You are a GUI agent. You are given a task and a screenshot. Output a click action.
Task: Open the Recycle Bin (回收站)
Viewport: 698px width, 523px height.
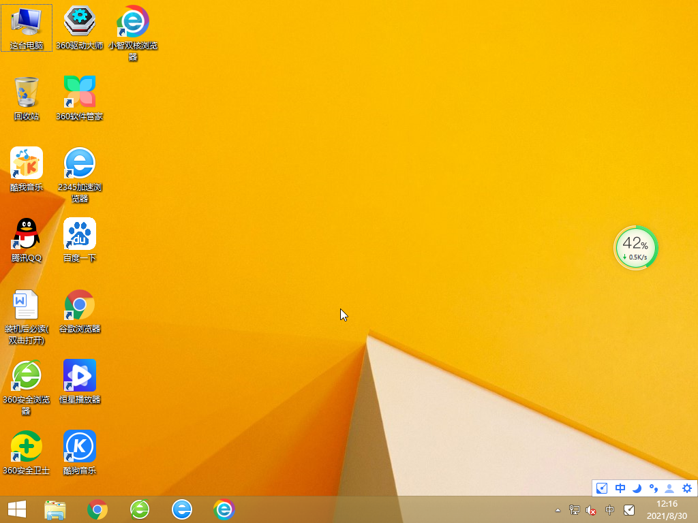click(26, 92)
